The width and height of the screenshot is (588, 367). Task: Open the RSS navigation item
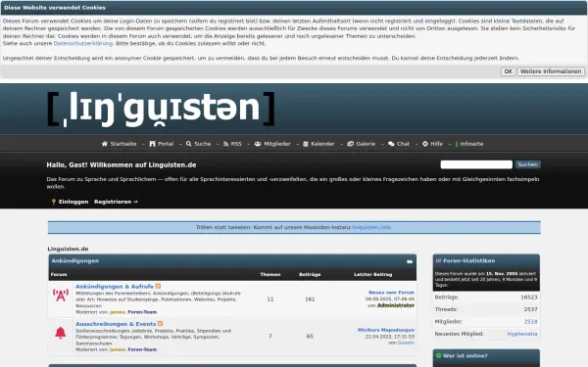point(236,144)
